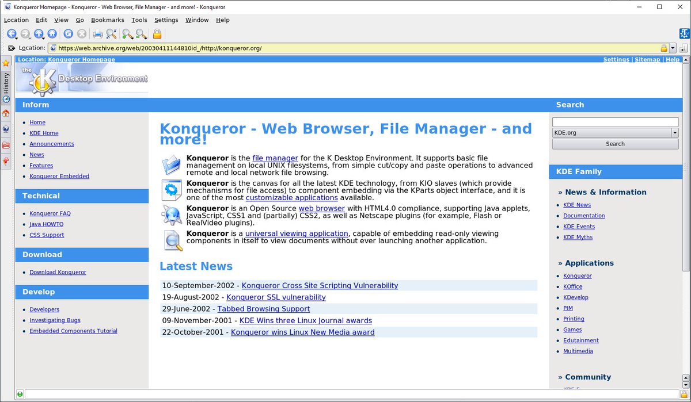Open the Window menu
691x402 pixels.
point(197,20)
